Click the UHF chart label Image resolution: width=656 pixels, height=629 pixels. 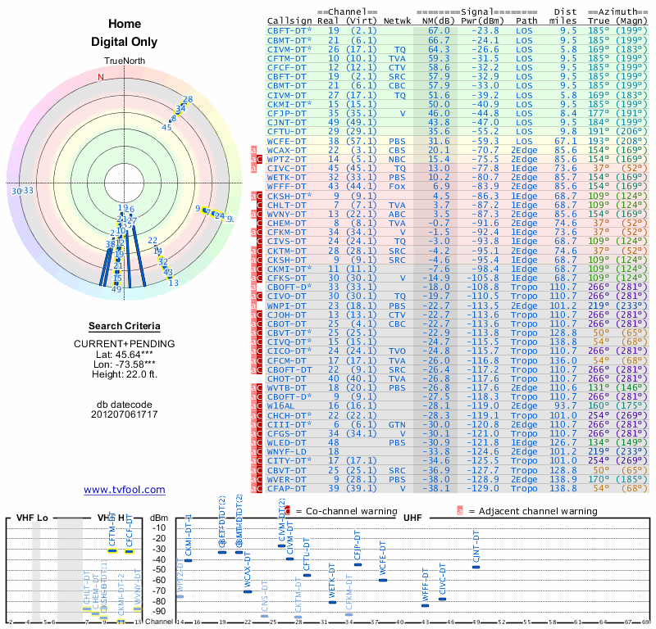[x=412, y=518]
